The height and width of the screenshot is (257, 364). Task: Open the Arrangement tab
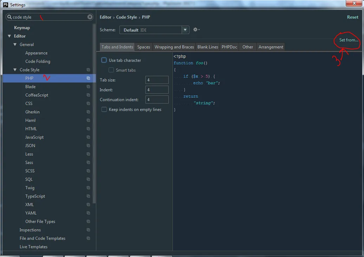(271, 47)
